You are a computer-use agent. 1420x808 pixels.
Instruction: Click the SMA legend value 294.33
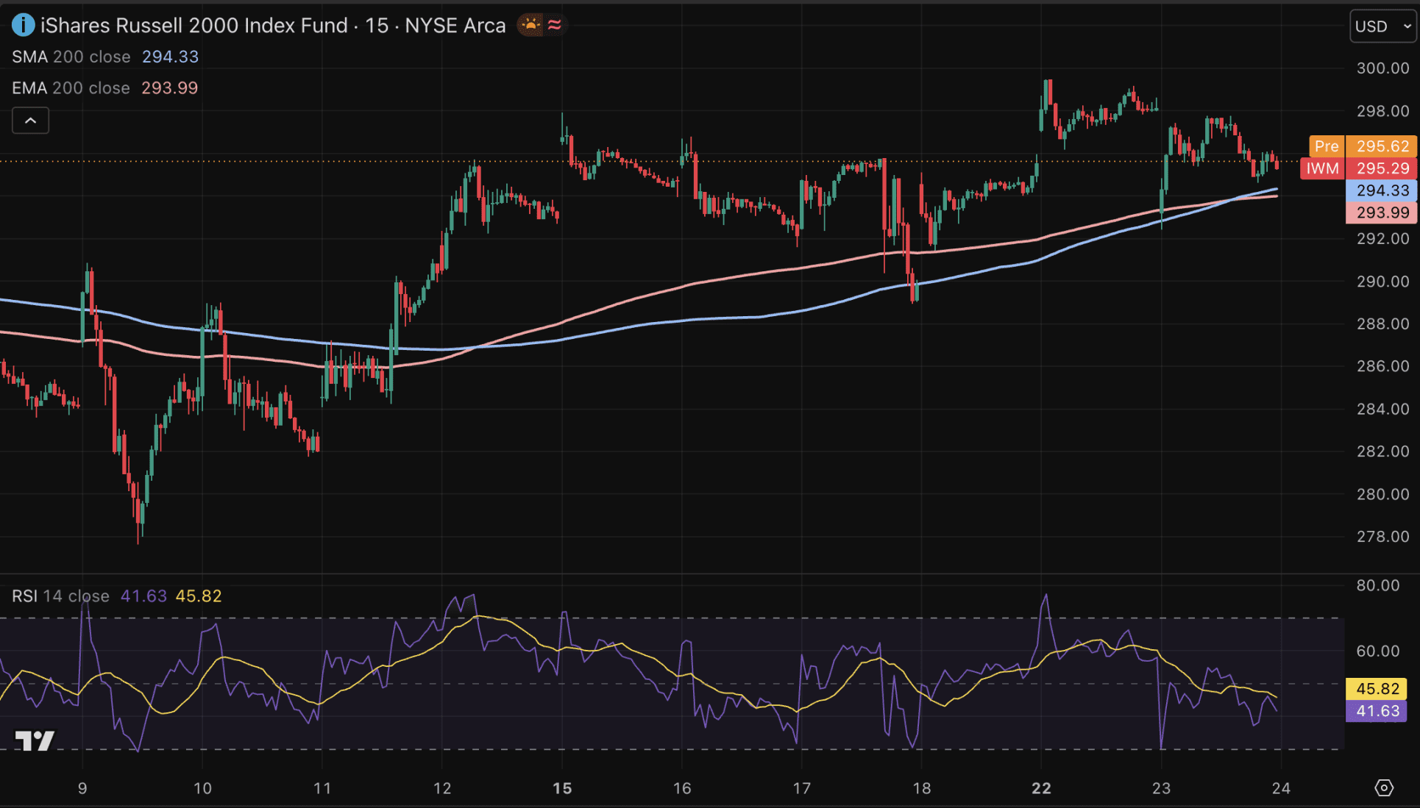pos(171,57)
